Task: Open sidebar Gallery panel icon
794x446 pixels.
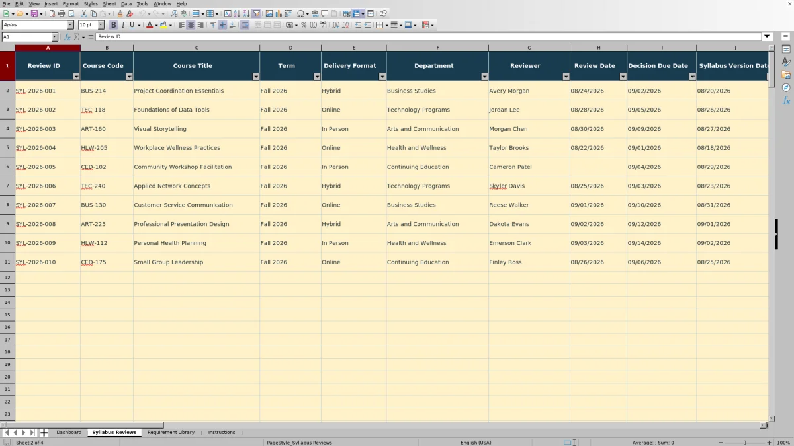Action: tap(786, 75)
